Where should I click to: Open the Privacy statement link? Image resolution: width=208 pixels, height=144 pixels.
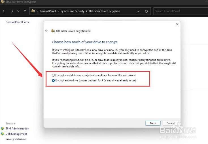pyautogui.click(x=16, y=139)
